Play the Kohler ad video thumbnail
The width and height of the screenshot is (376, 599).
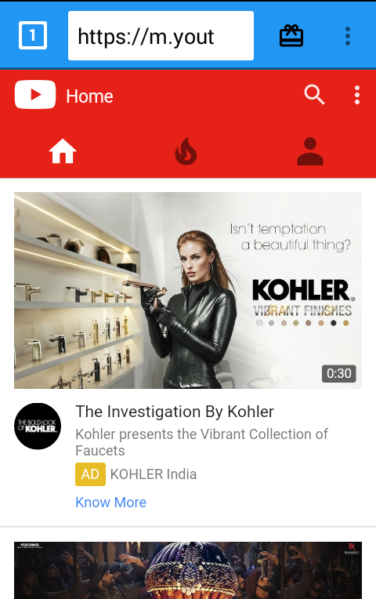click(x=188, y=290)
